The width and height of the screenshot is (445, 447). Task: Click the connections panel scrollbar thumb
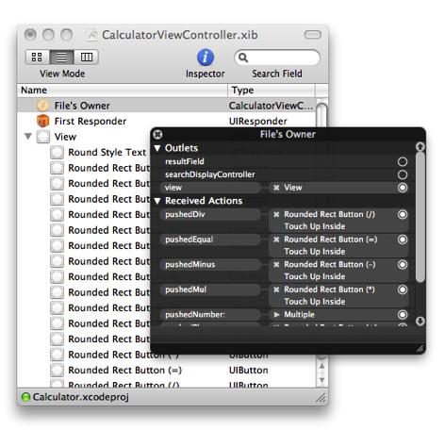[420, 217]
